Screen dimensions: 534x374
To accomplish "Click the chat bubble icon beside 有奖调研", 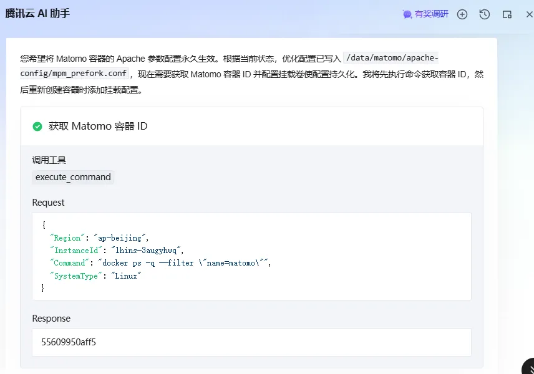I will [407, 14].
